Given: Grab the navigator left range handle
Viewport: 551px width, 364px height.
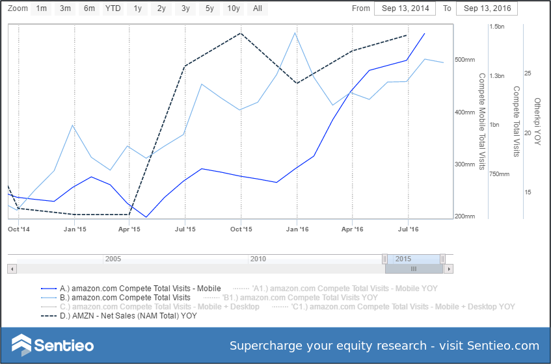Looking at the screenshot, I should pyautogui.click(x=384, y=259).
